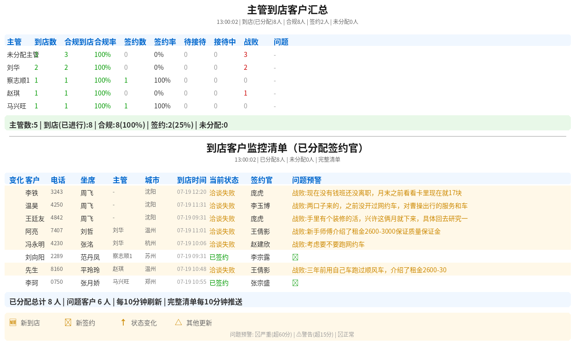
Task: Select the 签约率 column header
Action: tap(165, 42)
